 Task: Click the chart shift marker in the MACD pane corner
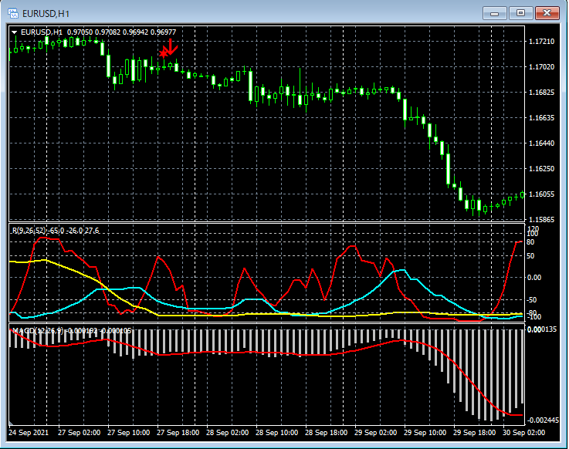click(x=12, y=423)
